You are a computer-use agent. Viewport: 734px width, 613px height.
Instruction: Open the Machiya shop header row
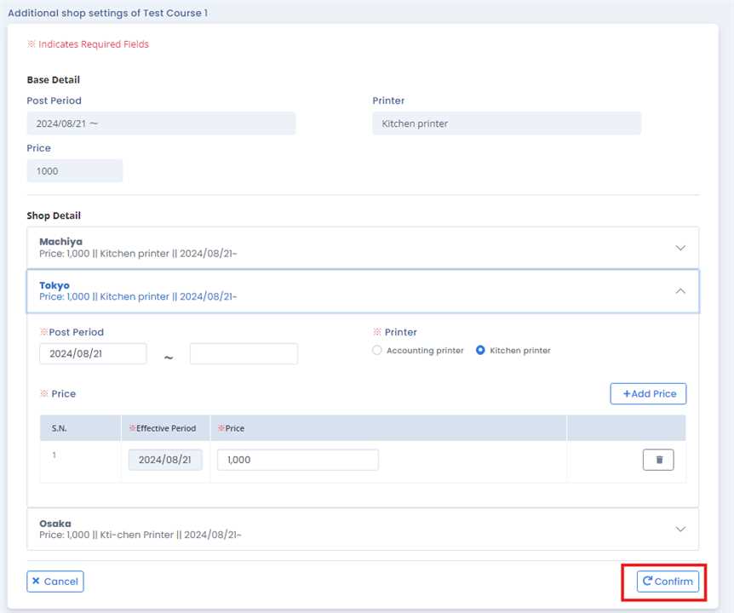click(341, 248)
